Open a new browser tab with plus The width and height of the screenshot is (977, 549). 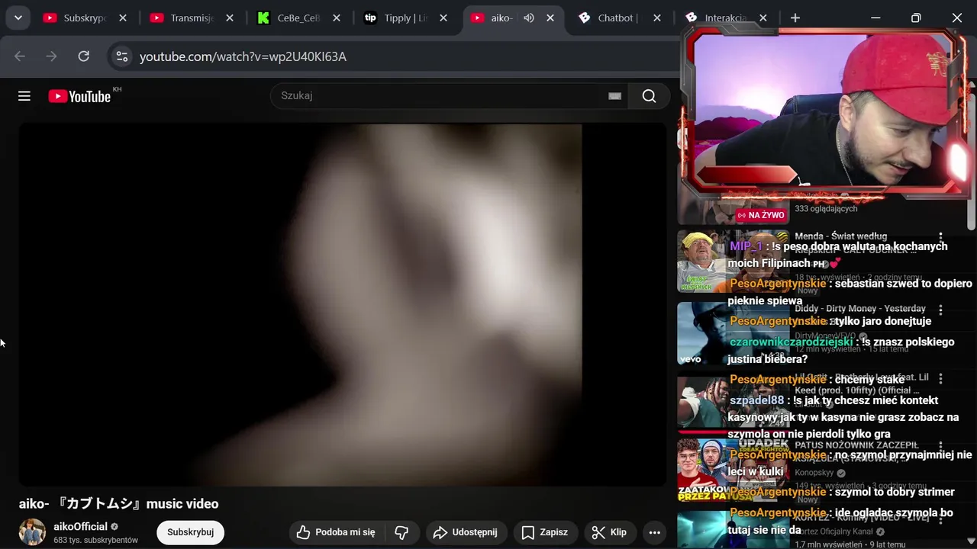pos(795,18)
